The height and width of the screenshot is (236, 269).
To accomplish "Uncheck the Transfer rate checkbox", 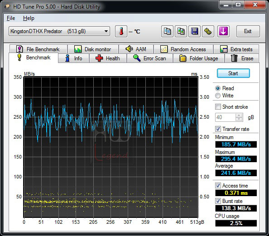I will (218, 129).
